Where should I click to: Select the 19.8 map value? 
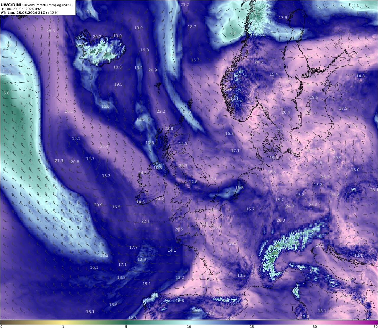coord(145,50)
